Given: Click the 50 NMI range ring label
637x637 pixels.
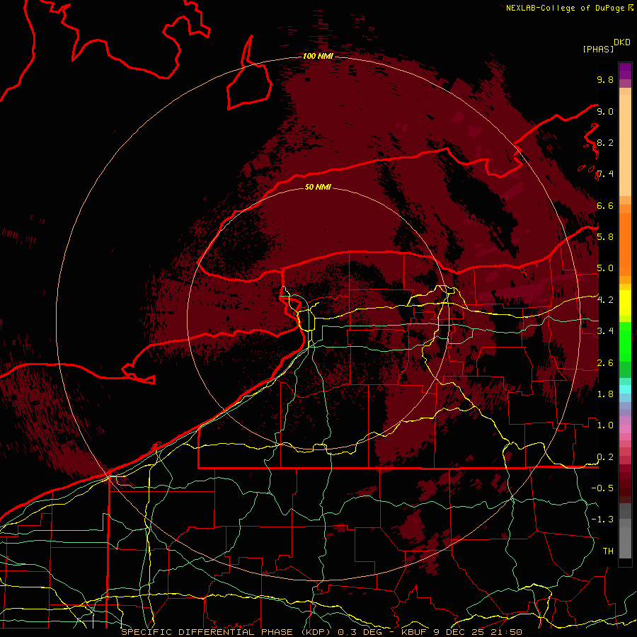Looking at the screenshot, I should [x=318, y=187].
